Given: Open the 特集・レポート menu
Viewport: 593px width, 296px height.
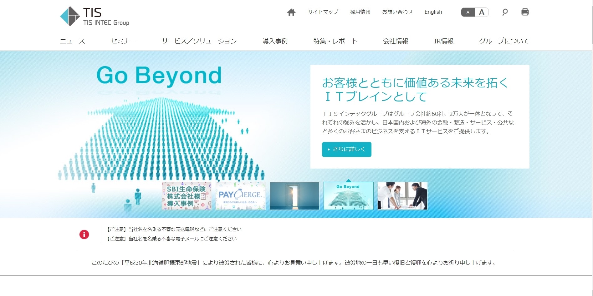Looking at the screenshot, I should tap(335, 41).
